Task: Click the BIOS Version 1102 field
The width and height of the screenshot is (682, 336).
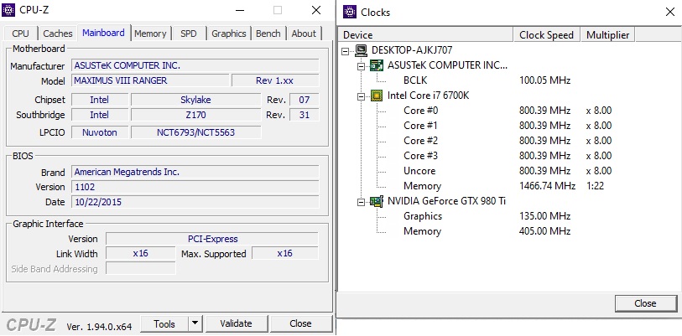Action: (x=195, y=187)
